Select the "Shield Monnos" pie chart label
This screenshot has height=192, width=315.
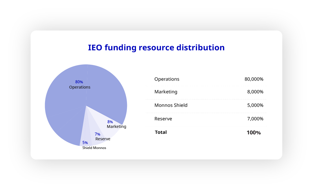94,148
